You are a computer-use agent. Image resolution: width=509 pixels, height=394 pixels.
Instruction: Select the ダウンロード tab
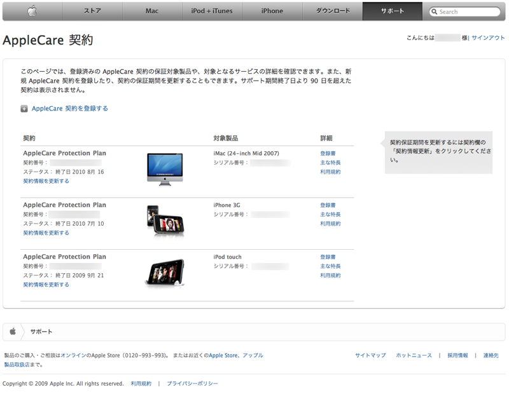[332, 11]
